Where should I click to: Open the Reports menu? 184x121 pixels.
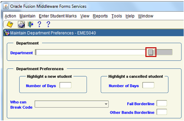(x=100, y=16)
